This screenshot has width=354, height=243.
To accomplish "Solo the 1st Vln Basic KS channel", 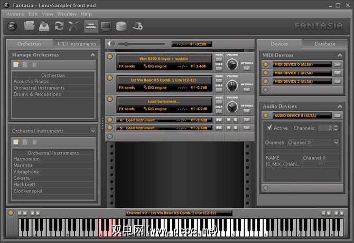I will 219,90.
